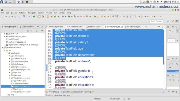180x101 pixels.
Task: Switch to the Declaration tab
Action: [77, 92]
